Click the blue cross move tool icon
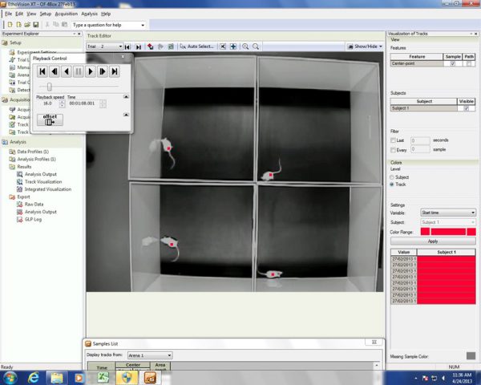This screenshot has width=481, height=385. click(x=233, y=47)
